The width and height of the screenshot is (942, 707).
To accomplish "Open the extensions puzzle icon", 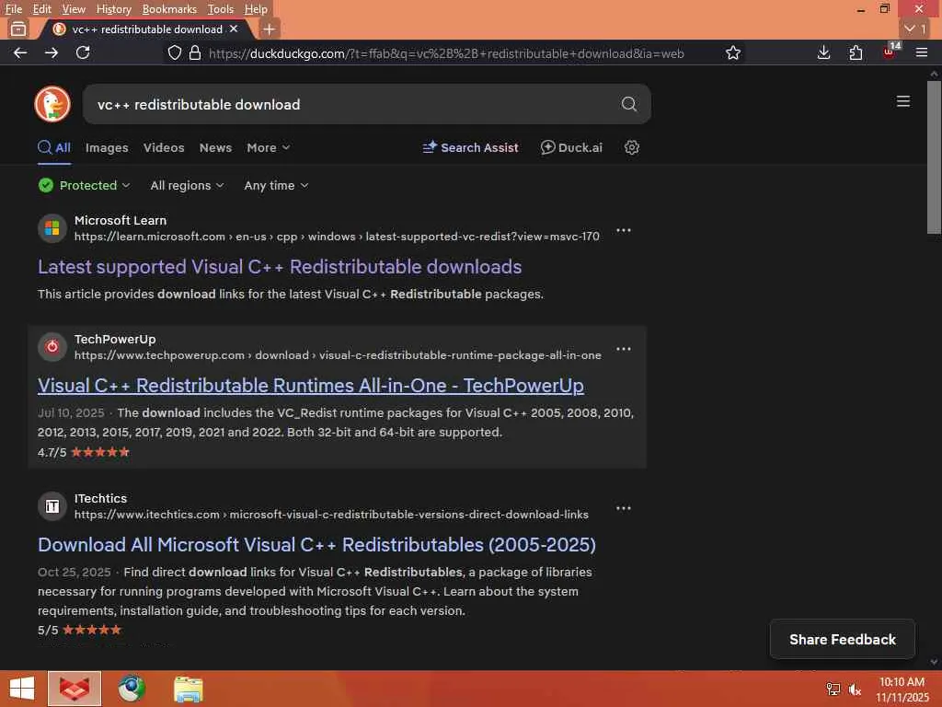I will (x=856, y=52).
